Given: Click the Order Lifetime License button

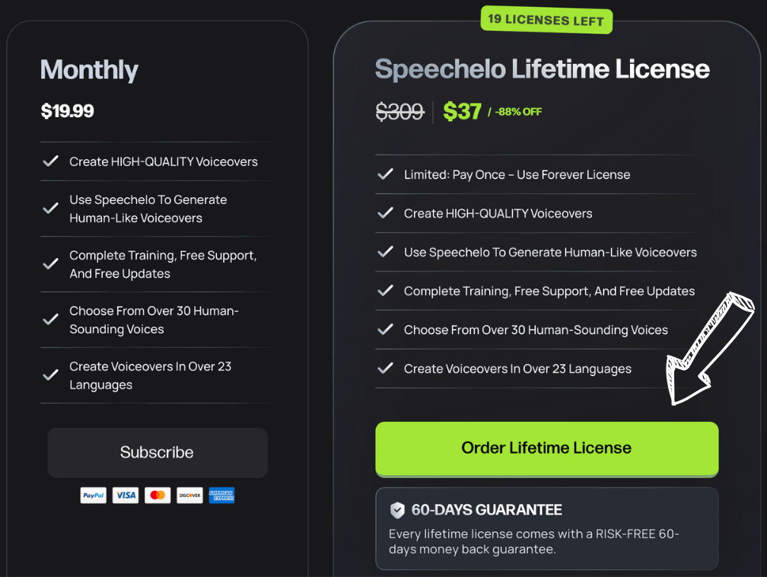Looking at the screenshot, I should click(x=546, y=448).
